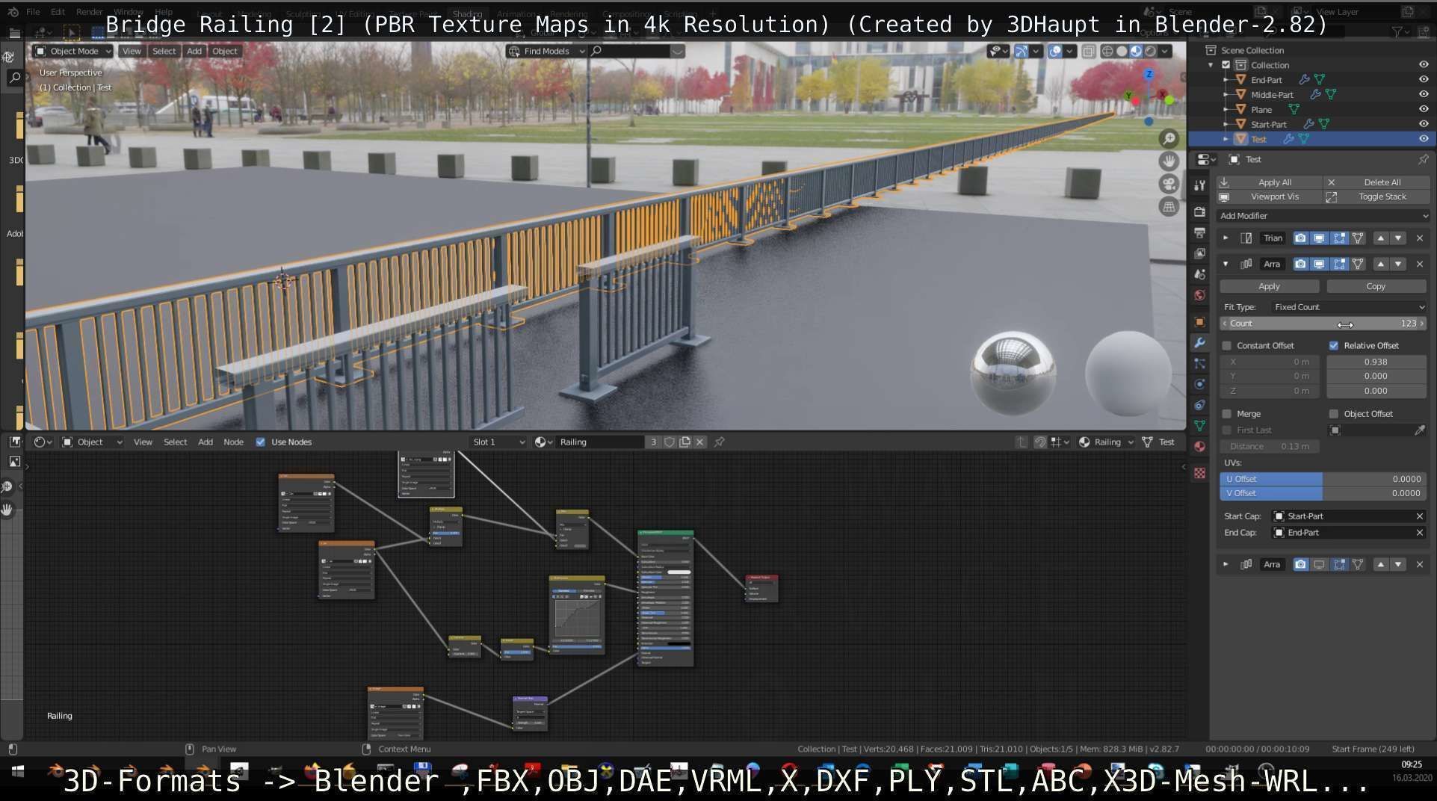1437x801 pixels.
Task: Open the Tool properties tab
Action: click(x=1199, y=185)
